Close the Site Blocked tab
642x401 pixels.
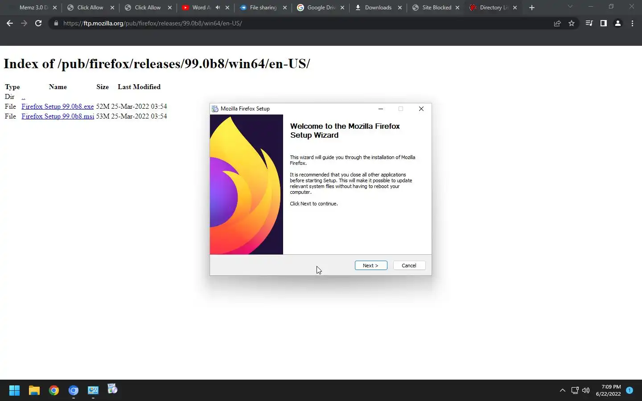coord(457,8)
